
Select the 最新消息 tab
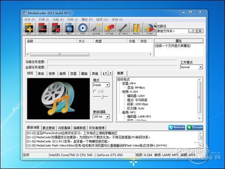[x=33, y=128]
